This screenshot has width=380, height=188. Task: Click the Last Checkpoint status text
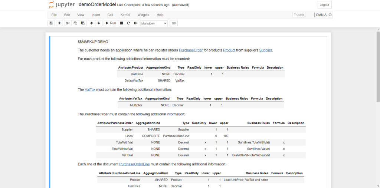[x=143, y=5]
